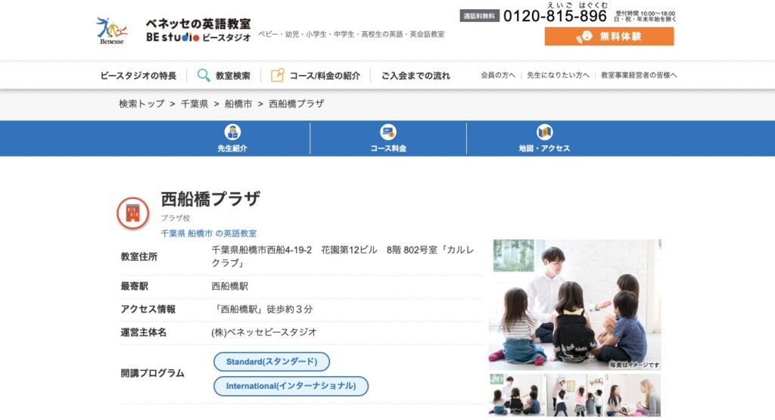Click the address text 千葉県船橋市西船4-19-2
Image resolution: width=775 pixels, height=420 pixels.
pos(261,250)
